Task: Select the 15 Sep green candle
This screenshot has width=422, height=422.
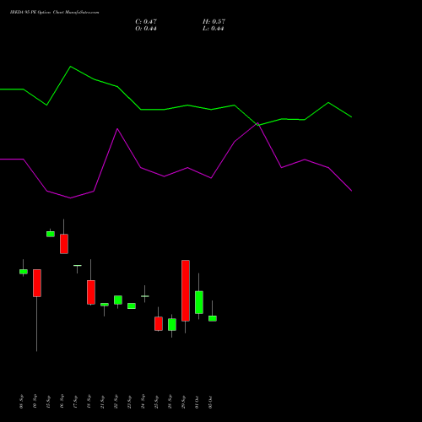Action: coord(51,234)
